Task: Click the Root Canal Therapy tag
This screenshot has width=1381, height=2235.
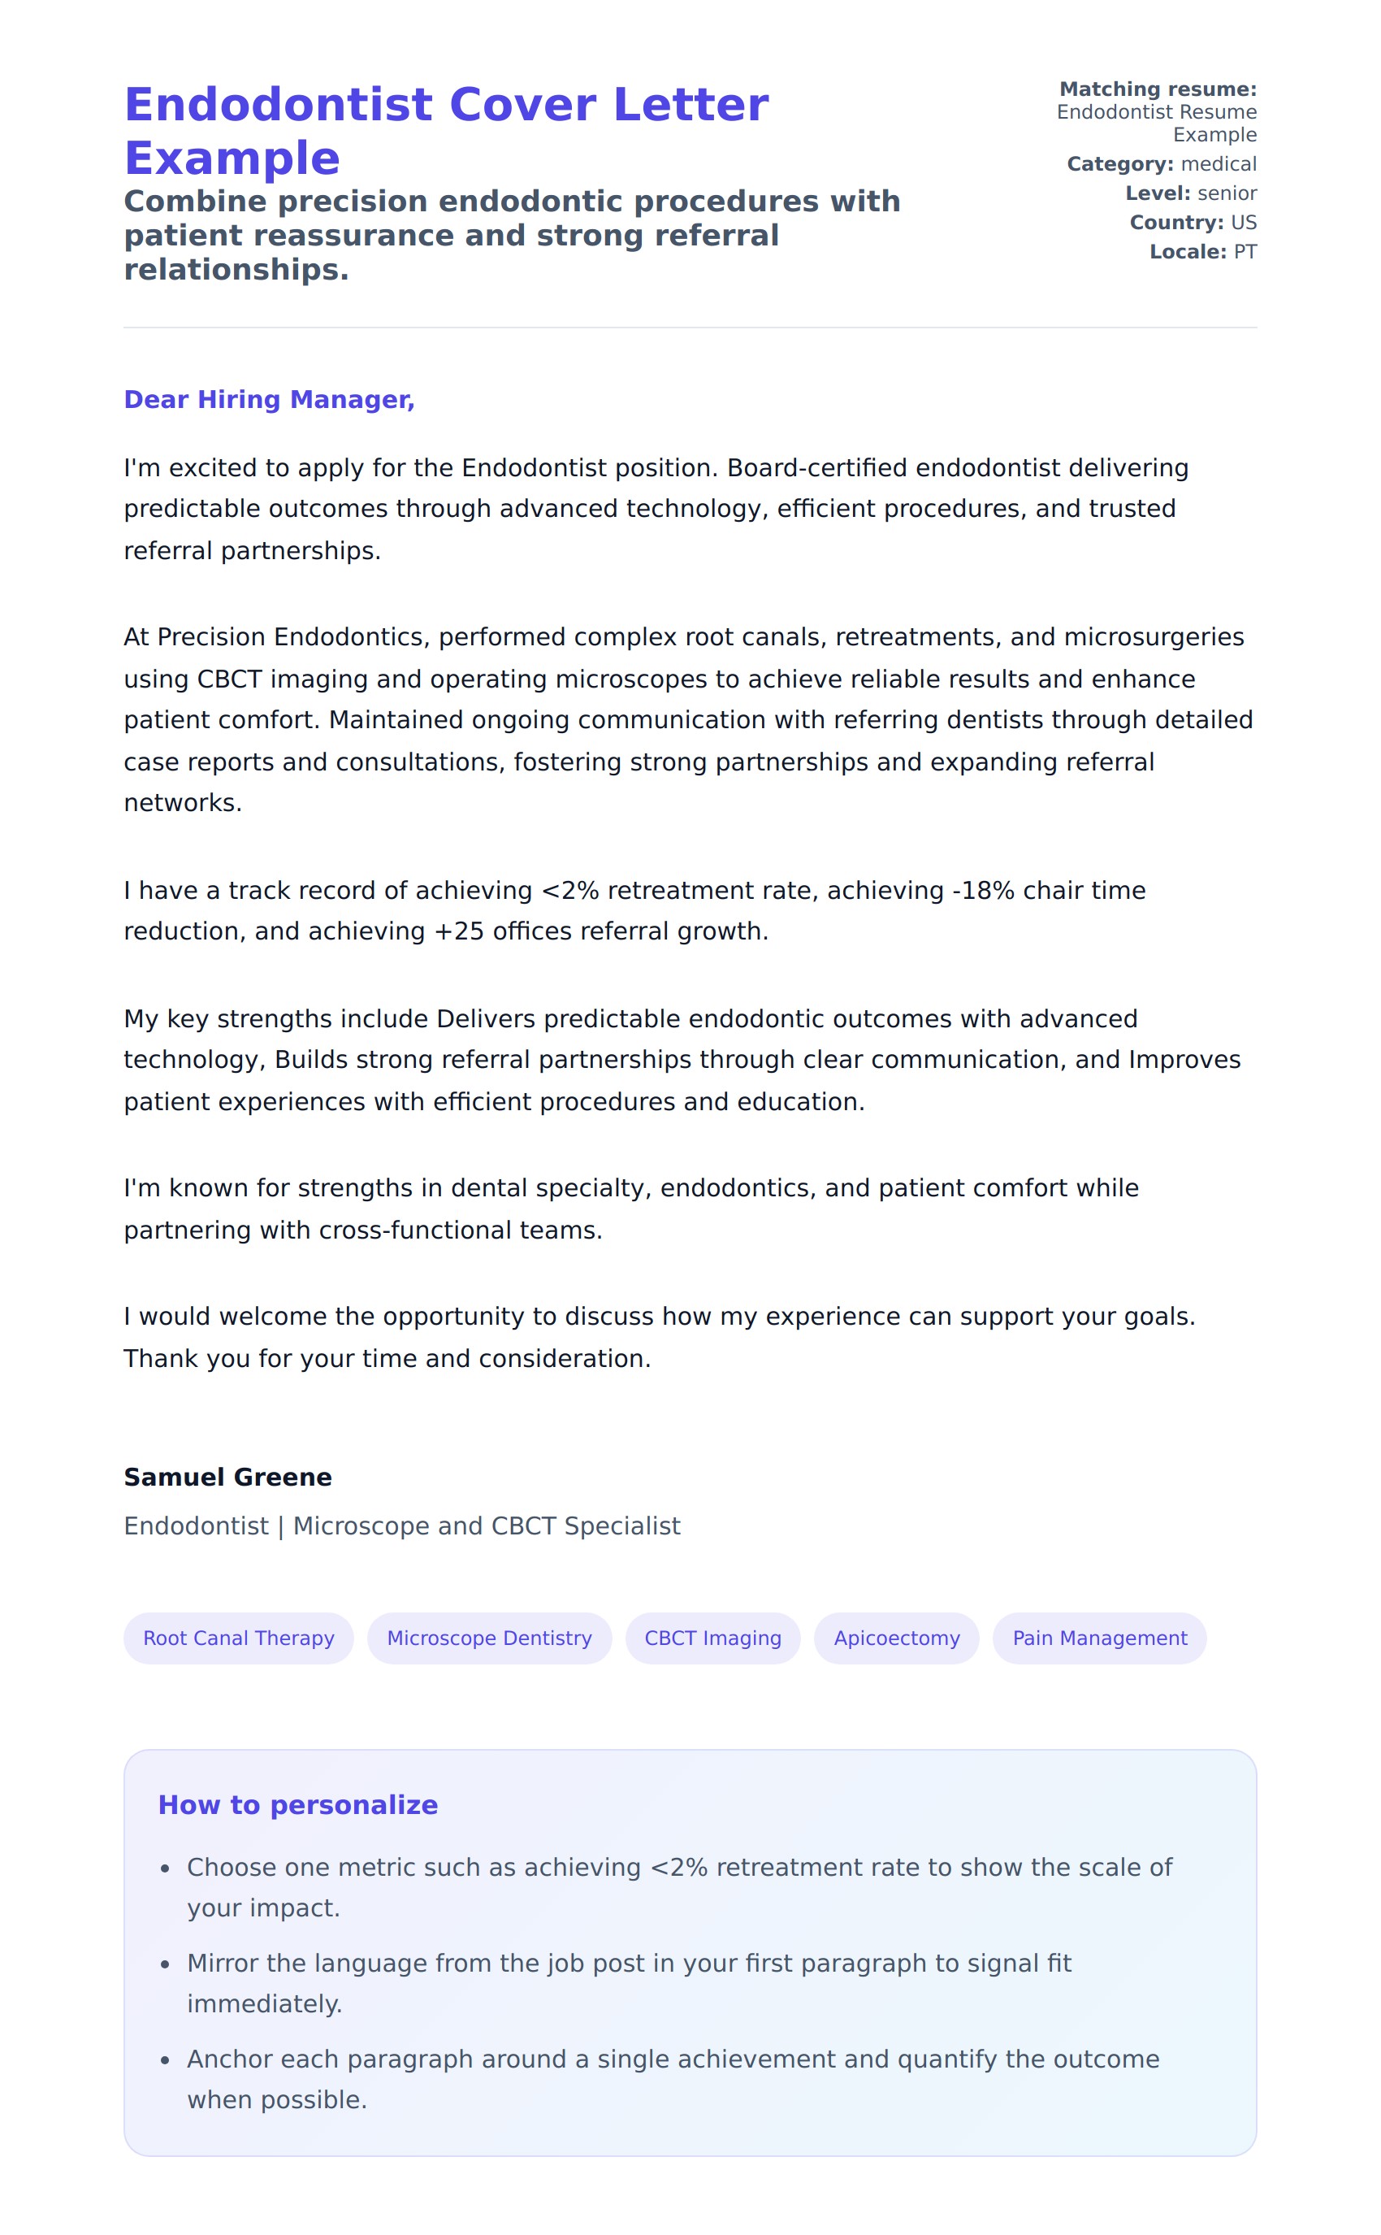Action: tap(238, 1638)
